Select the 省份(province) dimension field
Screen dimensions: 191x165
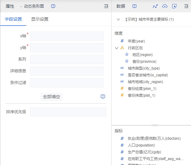tap(144, 61)
